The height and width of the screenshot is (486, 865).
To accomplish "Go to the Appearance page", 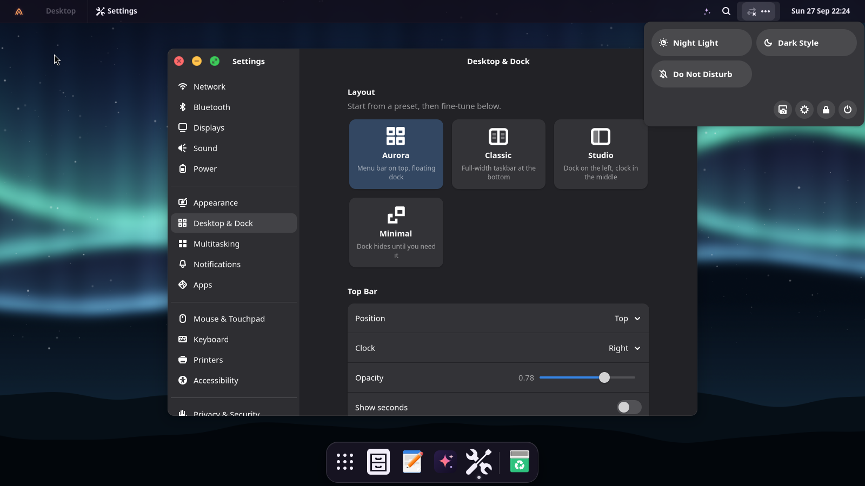I will pos(234,202).
